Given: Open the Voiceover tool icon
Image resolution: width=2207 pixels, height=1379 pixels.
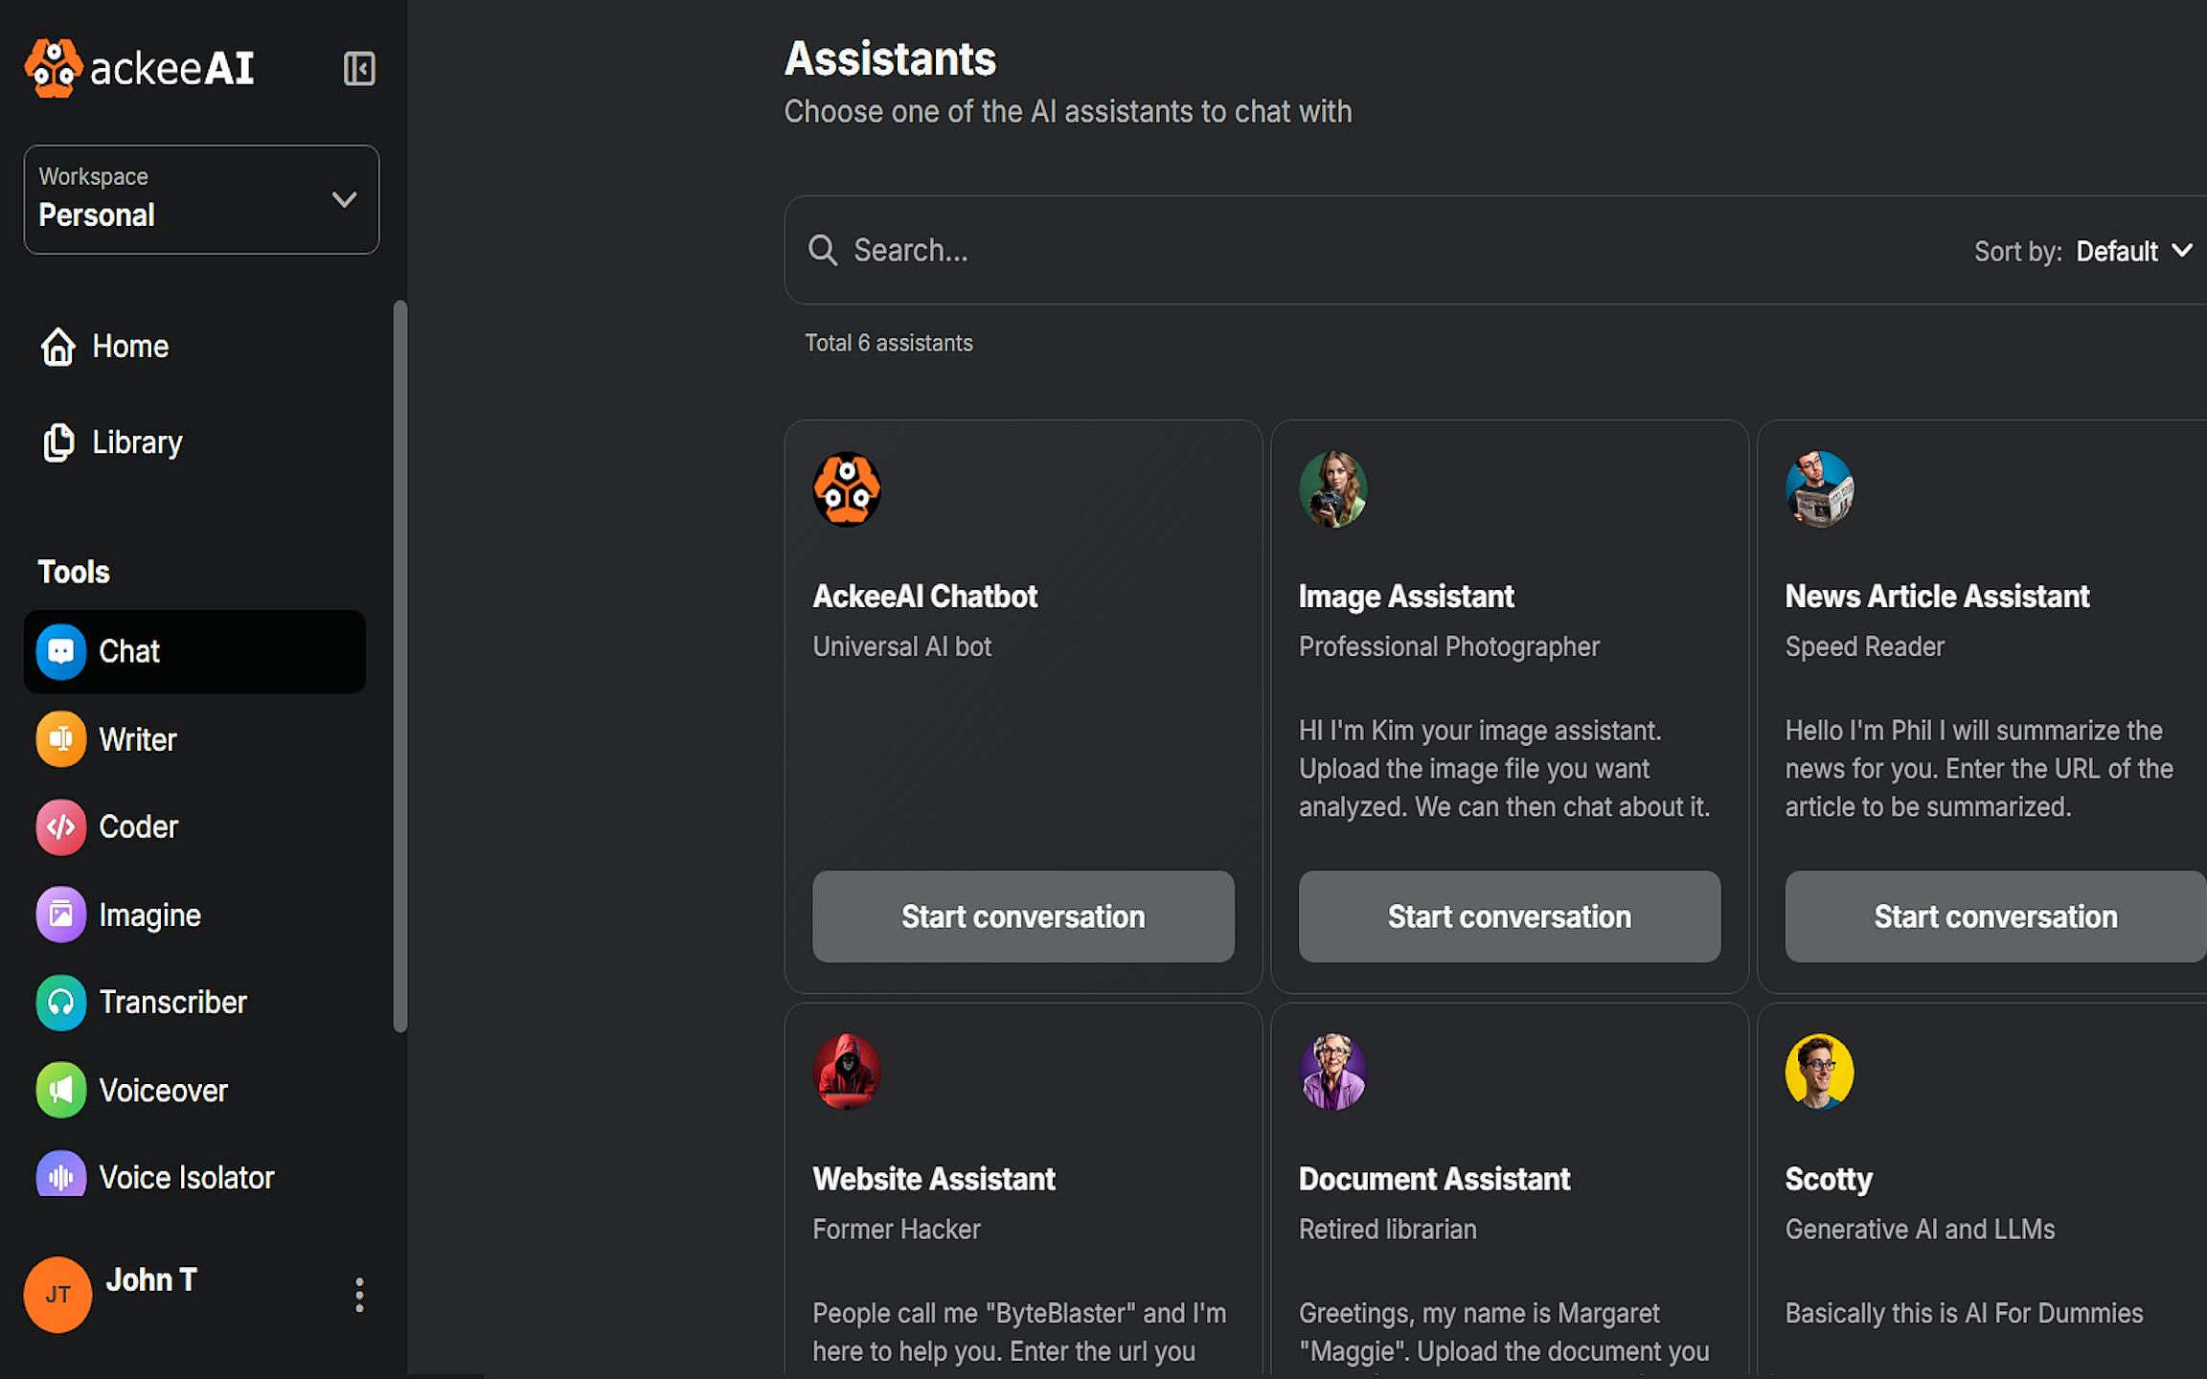Looking at the screenshot, I should coord(60,1090).
